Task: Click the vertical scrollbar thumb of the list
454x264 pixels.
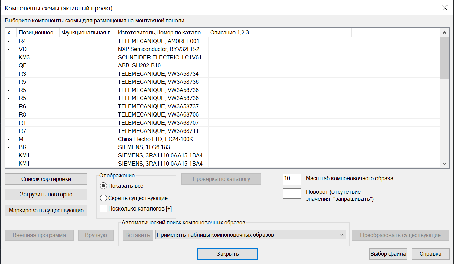Action: tap(444, 58)
